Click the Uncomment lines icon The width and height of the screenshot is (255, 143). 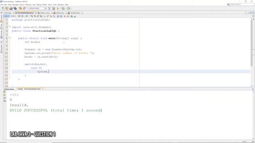[75, 16]
